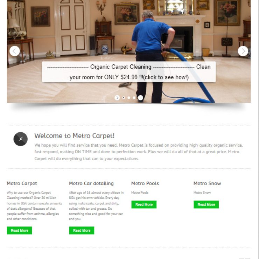Switch to the third slide indicator dot

[134, 98]
